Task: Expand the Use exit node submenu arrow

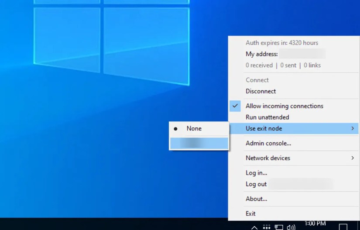Action: (353, 129)
